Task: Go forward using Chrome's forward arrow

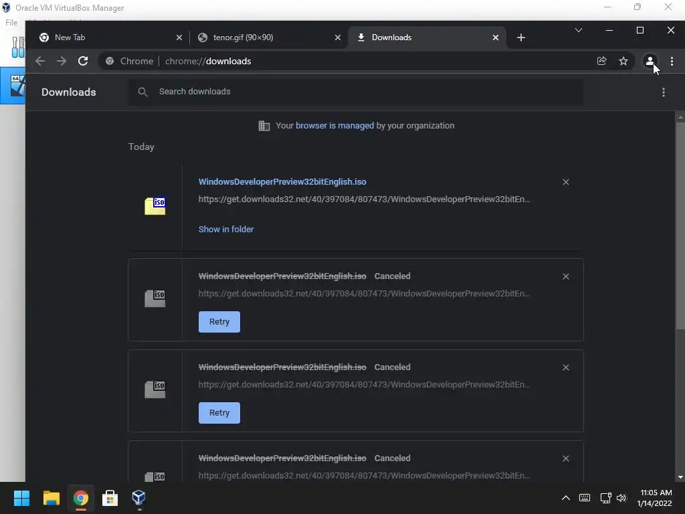Action: [x=62, y=61]
